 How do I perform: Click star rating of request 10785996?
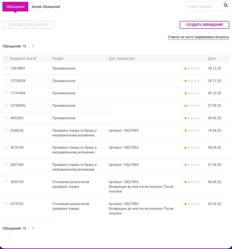tap(192, 106)
